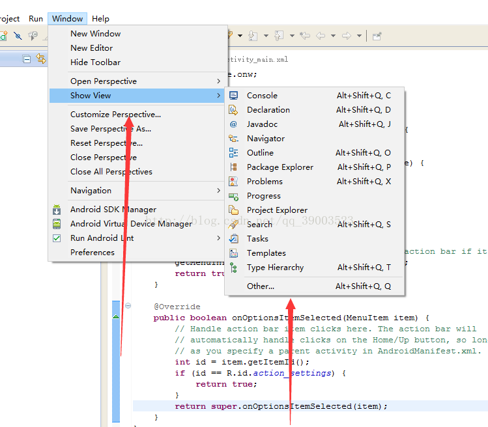Image resolution: width=488 pixels, height=427 pixels.
Task: Click the Back navigation arrow
Action: click(x=321, y=36)
